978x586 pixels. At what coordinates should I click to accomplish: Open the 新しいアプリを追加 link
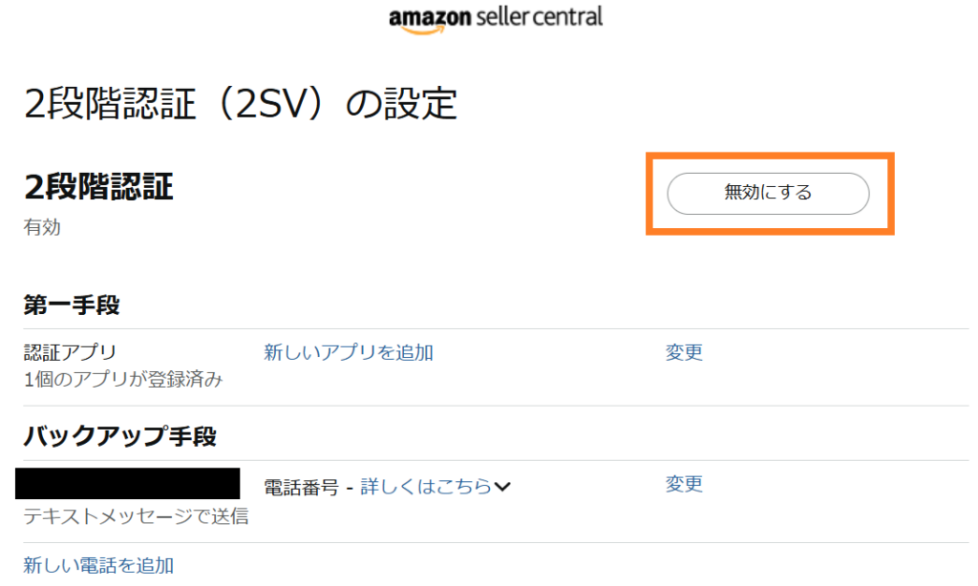pyautogui.click(x=348, y=352)
